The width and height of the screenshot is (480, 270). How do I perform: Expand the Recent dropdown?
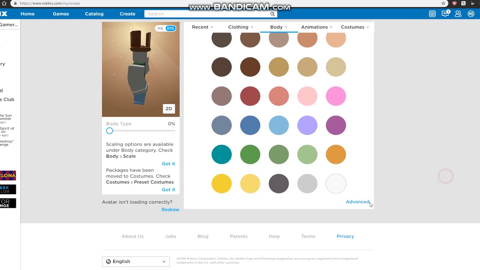[202, 27]
